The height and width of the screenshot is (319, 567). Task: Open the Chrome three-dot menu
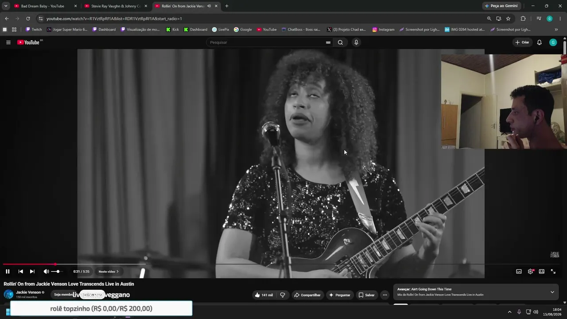pos(560,19)
